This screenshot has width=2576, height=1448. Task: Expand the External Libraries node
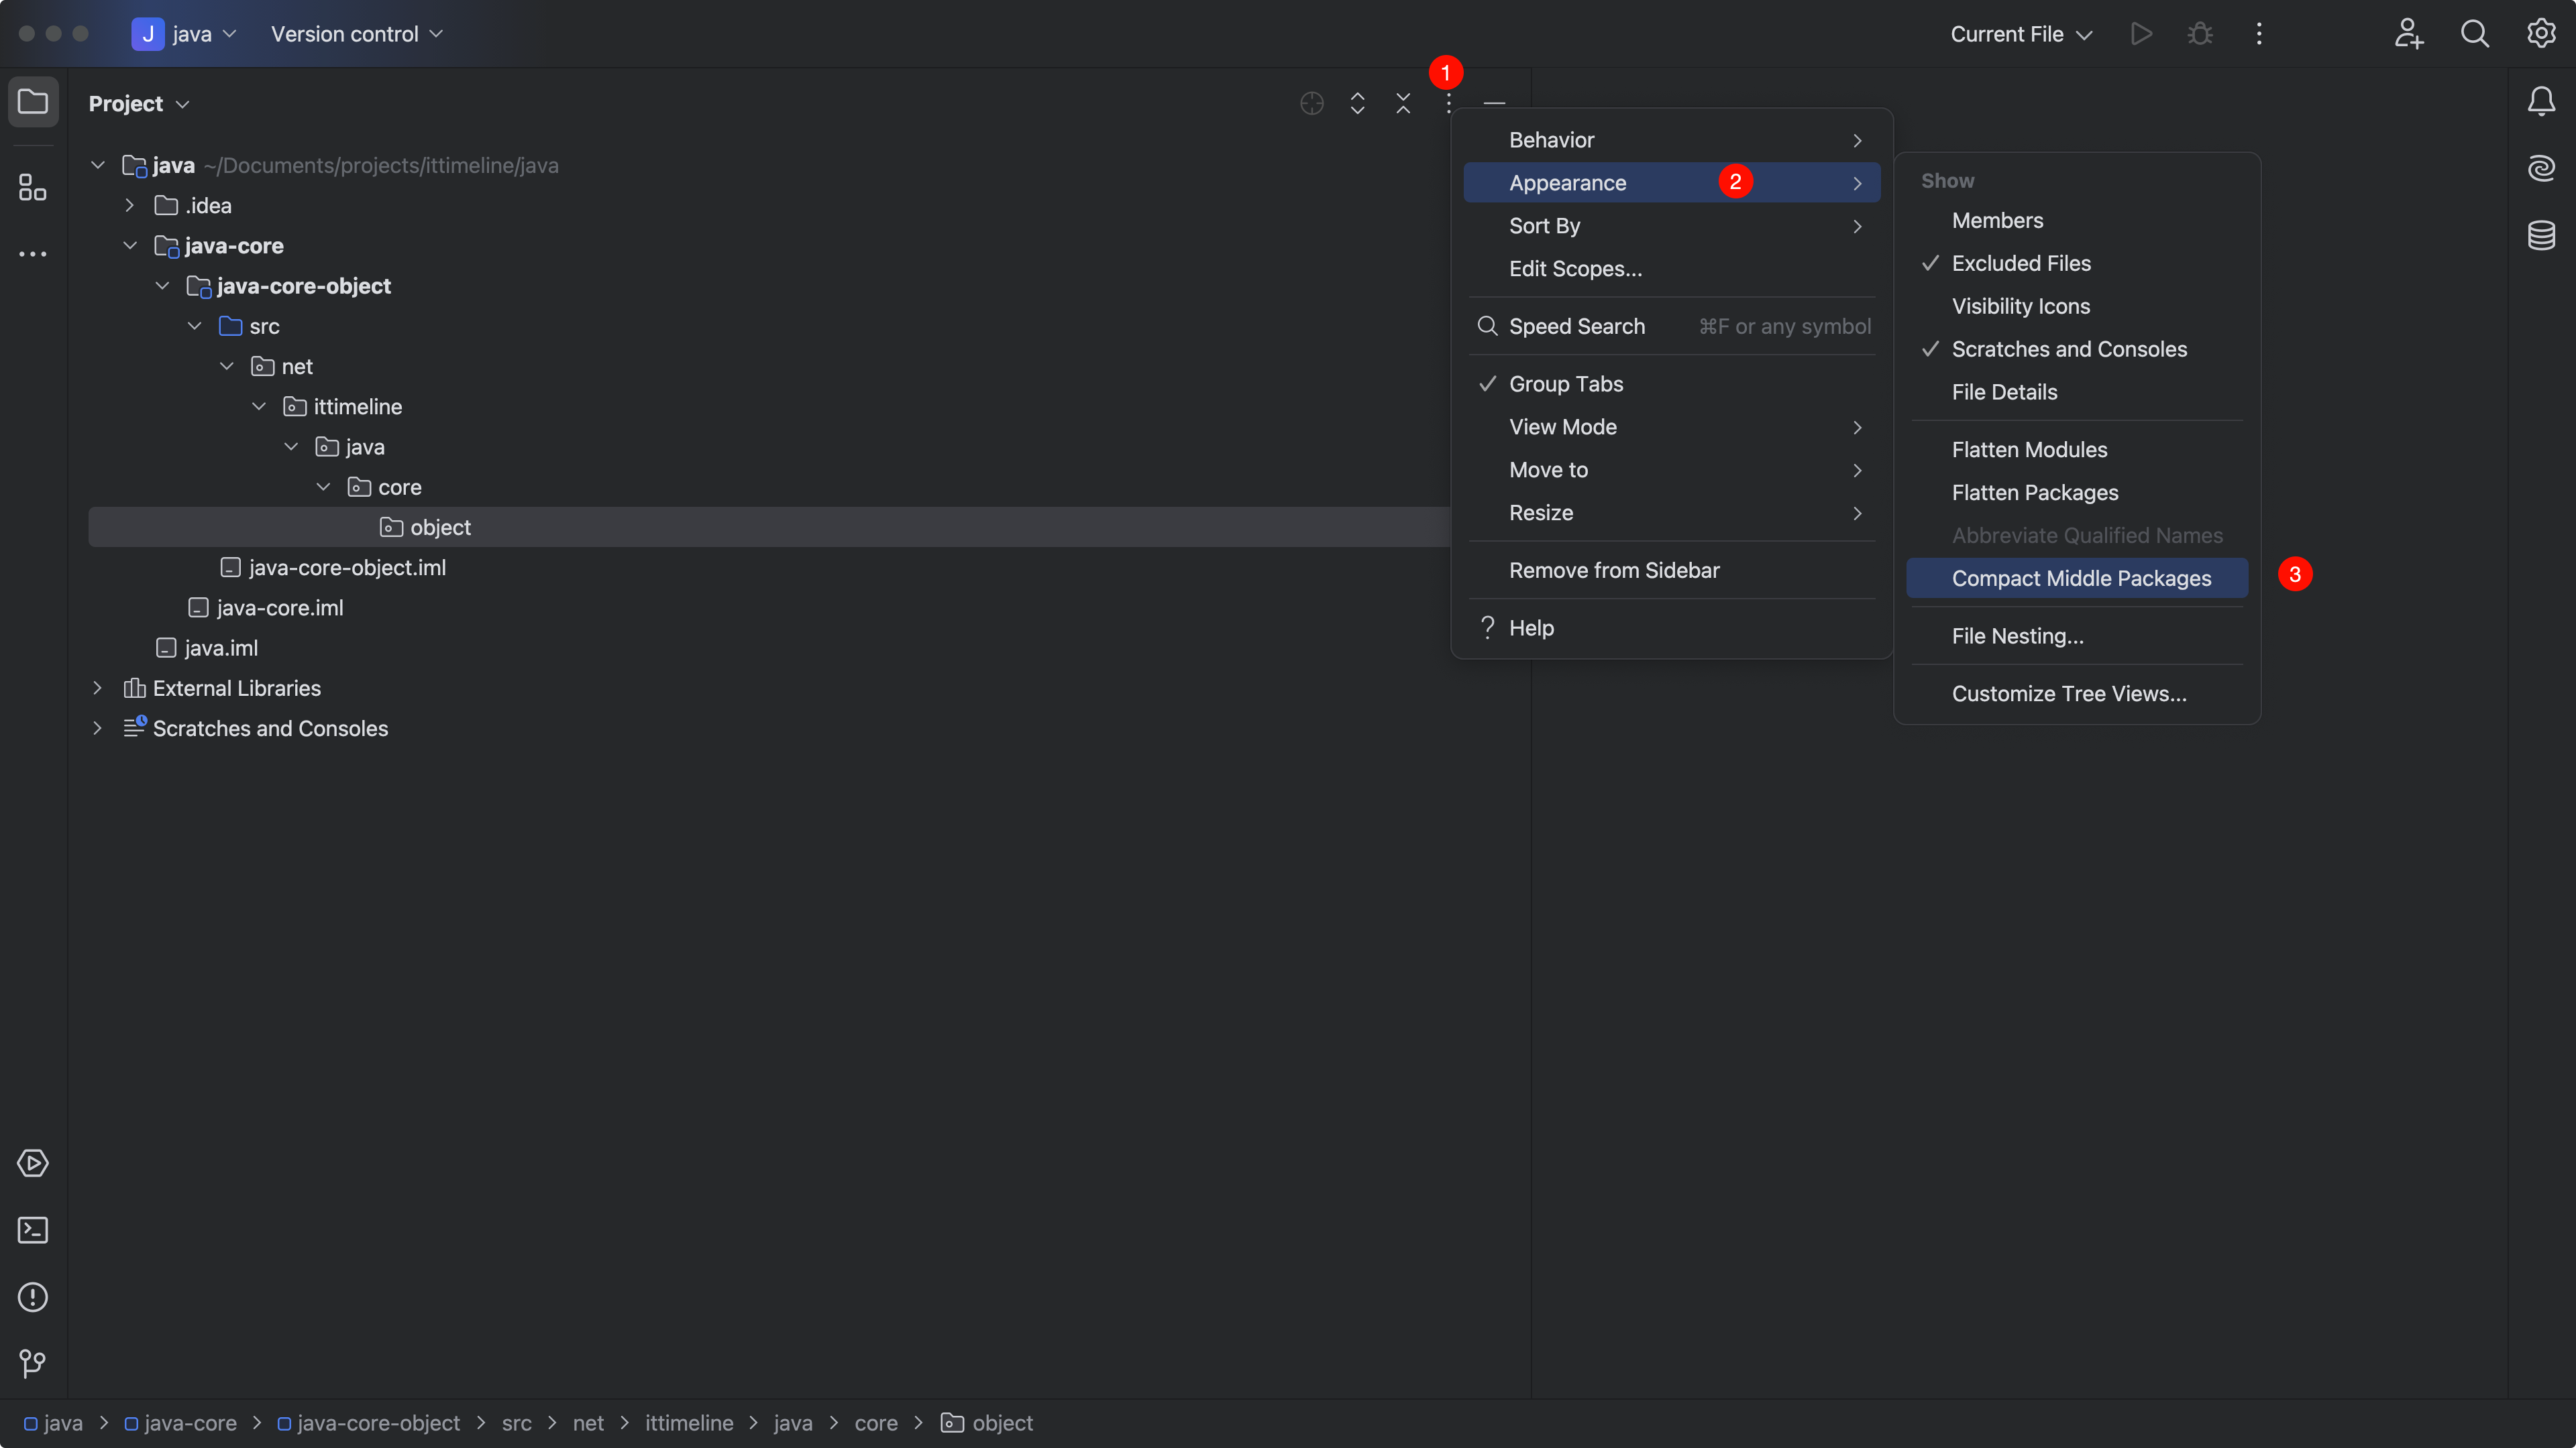tap(97, 688)
